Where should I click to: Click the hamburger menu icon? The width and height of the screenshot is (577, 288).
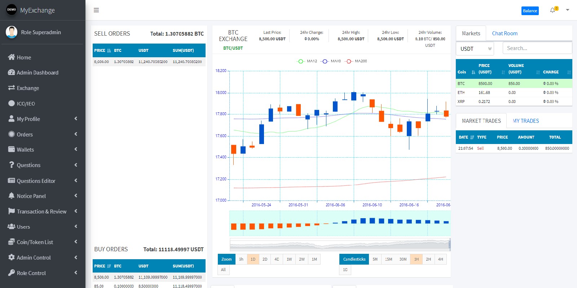tap(96, 10)
